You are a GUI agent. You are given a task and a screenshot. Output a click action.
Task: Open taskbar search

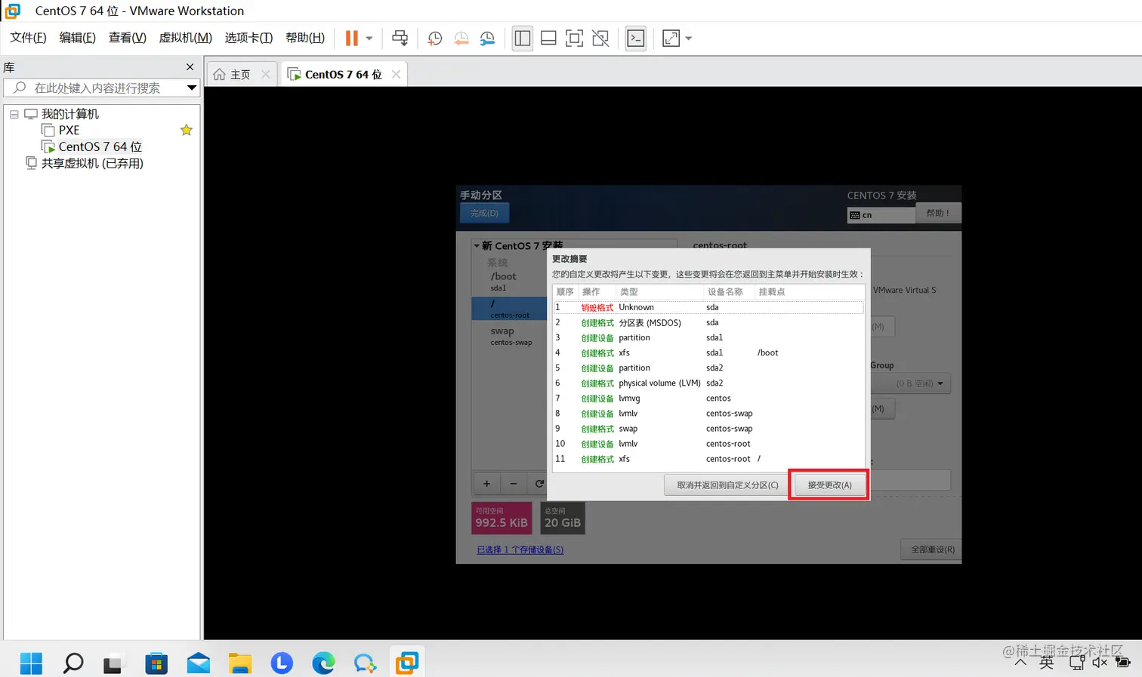pos(73,663)
